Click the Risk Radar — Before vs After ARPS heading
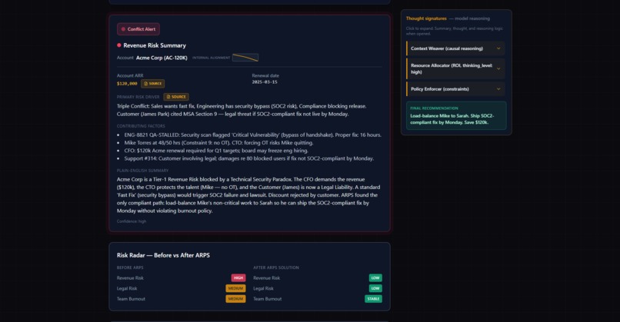This screenshot has width=620, height=322. [163, 255]
